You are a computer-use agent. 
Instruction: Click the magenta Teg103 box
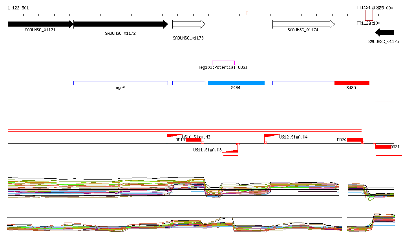point(223,63)
